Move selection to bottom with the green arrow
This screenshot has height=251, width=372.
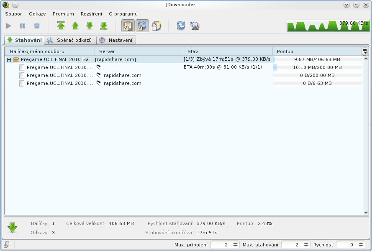coord(104,26)
